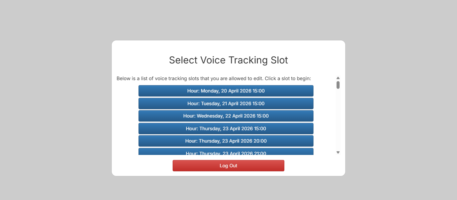This screenshot has width=457, height=200.
Task: Open the Thursday, 23 April 15:00 slot
Action: coord(226,129)
